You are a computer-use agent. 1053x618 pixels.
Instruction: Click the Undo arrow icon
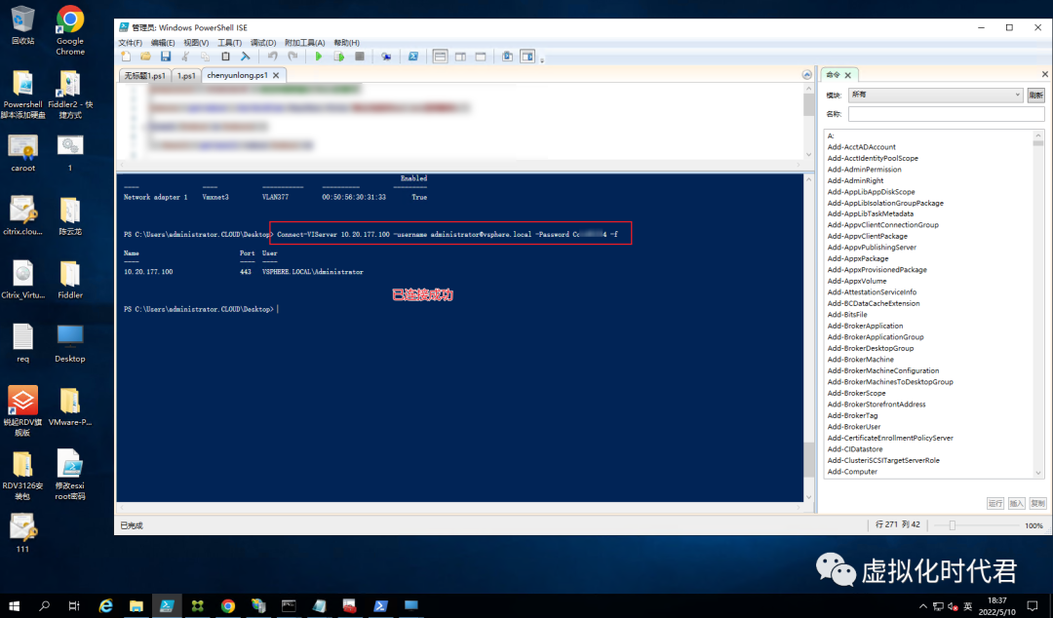(272, 58)
